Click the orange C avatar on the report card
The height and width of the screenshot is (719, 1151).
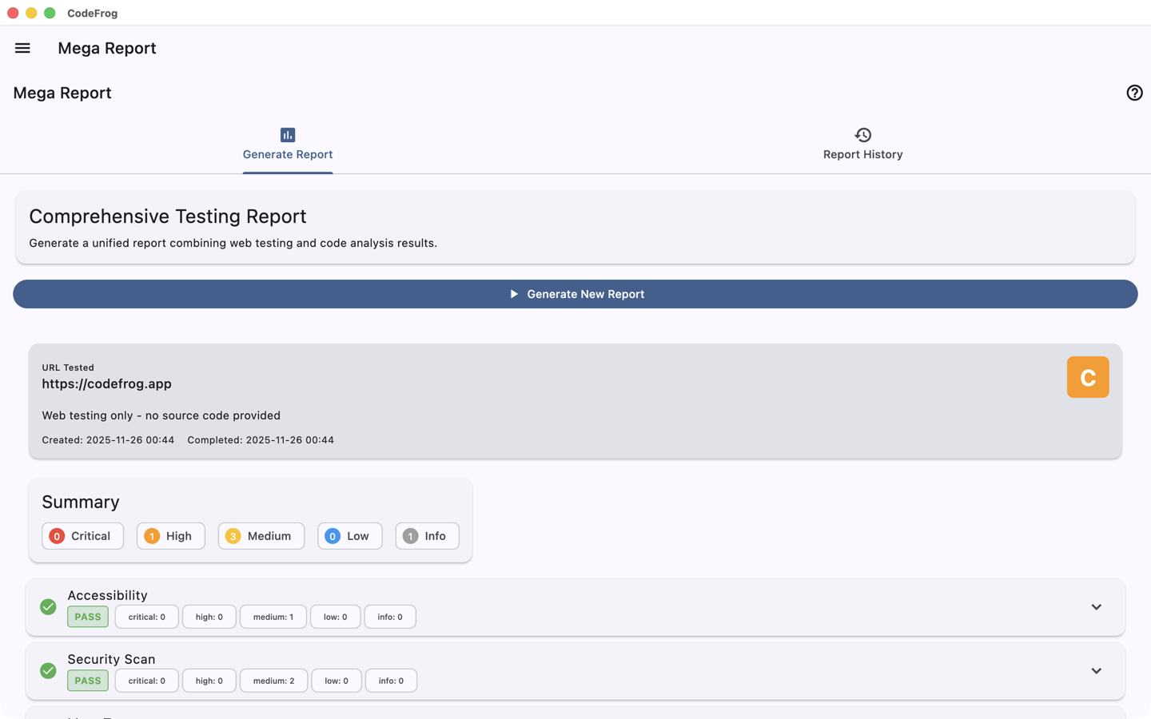(1087, 376)
